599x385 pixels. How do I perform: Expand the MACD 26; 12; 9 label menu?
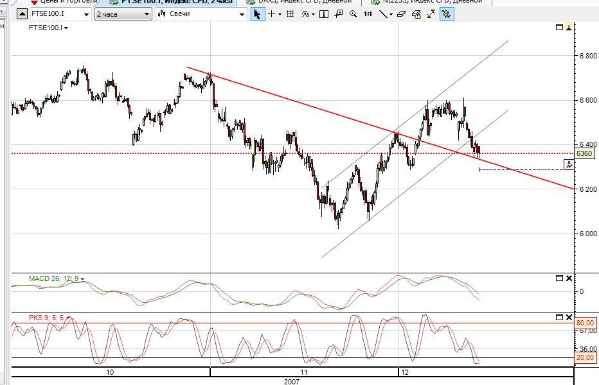83,279
